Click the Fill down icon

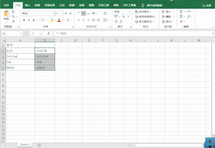tap(181, 17)
